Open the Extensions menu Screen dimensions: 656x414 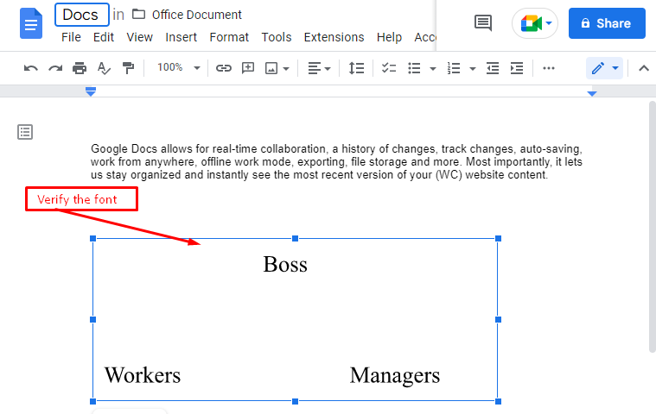[334, 37]
